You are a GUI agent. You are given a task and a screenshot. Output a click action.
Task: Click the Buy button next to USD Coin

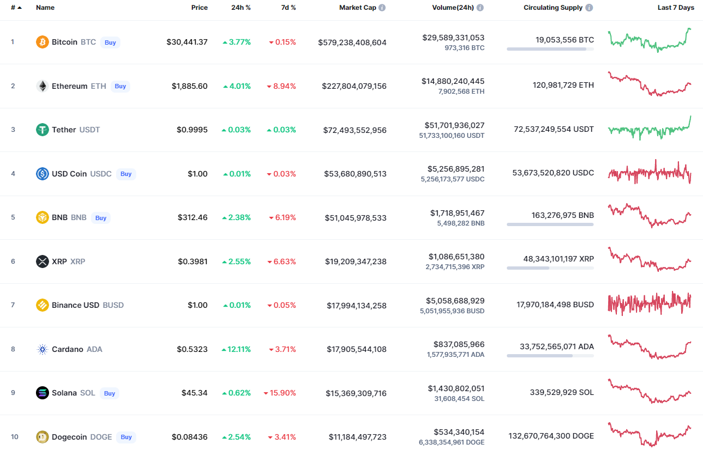coord(126,174)
